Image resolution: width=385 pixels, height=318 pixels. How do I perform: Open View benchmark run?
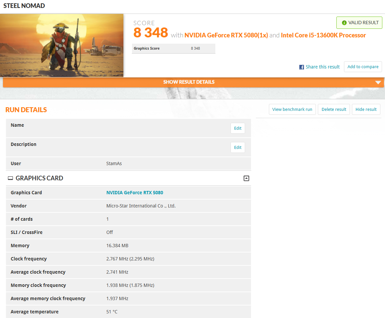tap(292, 110)
